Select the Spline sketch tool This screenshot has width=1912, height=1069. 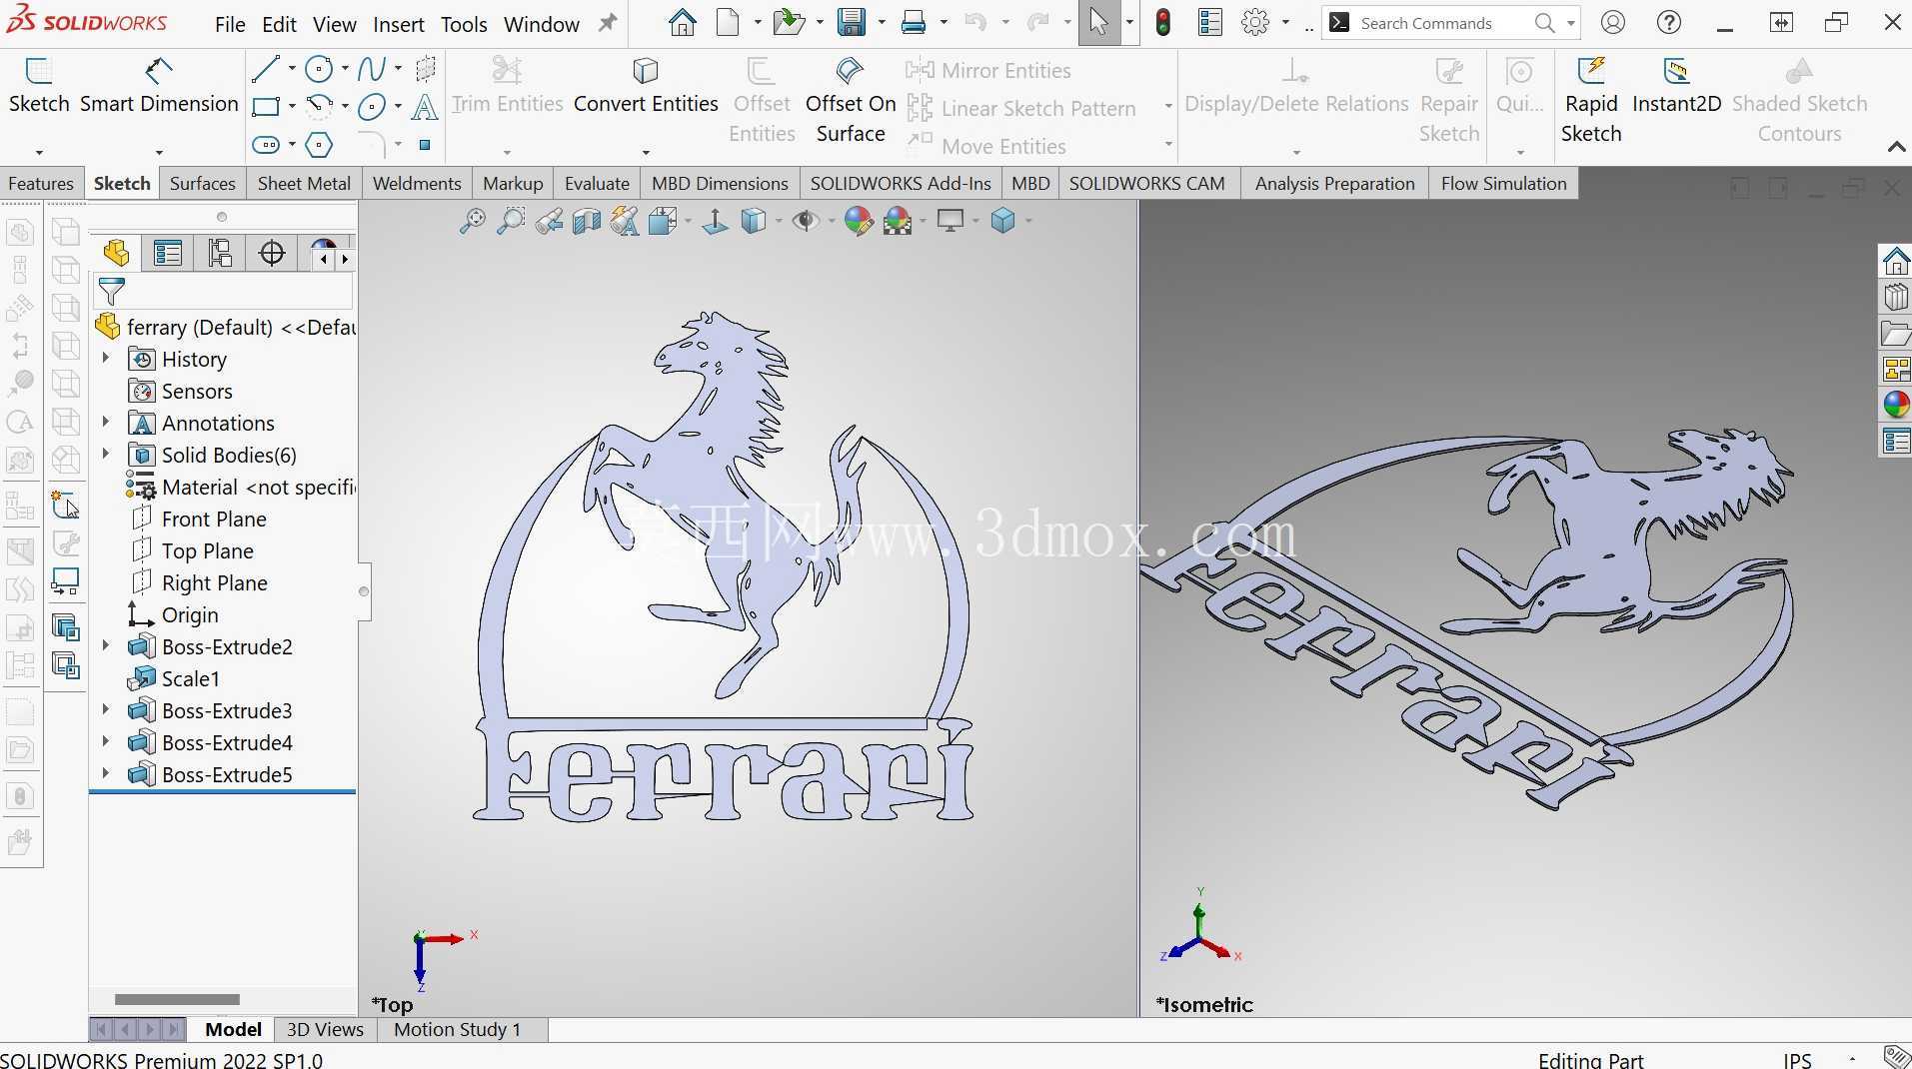[372, 69]
